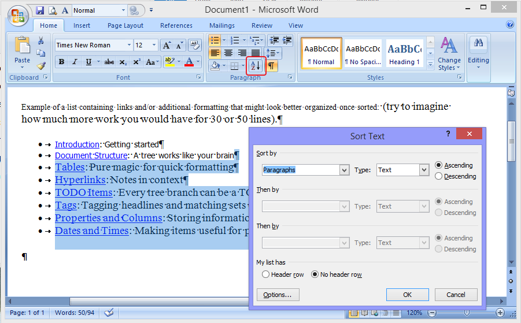Click the Paste clipboard icon
Image resolution: width=521 pixels, height=323 pixels.
coord(22,46)
